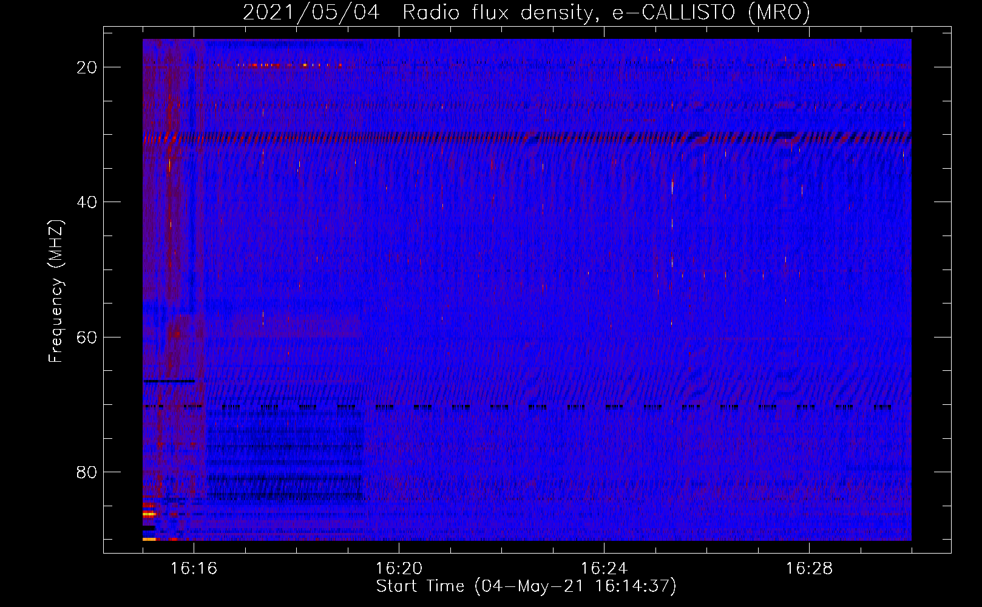Click the 'Frequency (MHZ)' axis label
This screenshot has height=607, width=982.
(x=56, y=291)
